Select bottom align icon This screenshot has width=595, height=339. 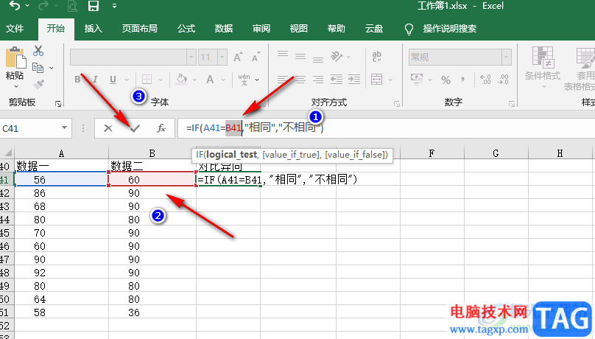pyautogui.click(x=318, y=59)
